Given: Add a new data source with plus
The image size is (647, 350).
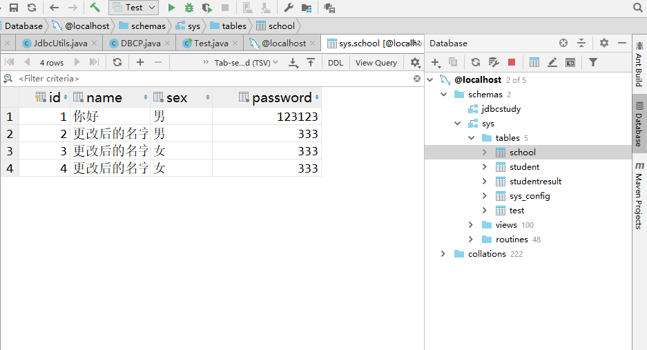Looking at the screenshot, I should (x=435, y=62).
